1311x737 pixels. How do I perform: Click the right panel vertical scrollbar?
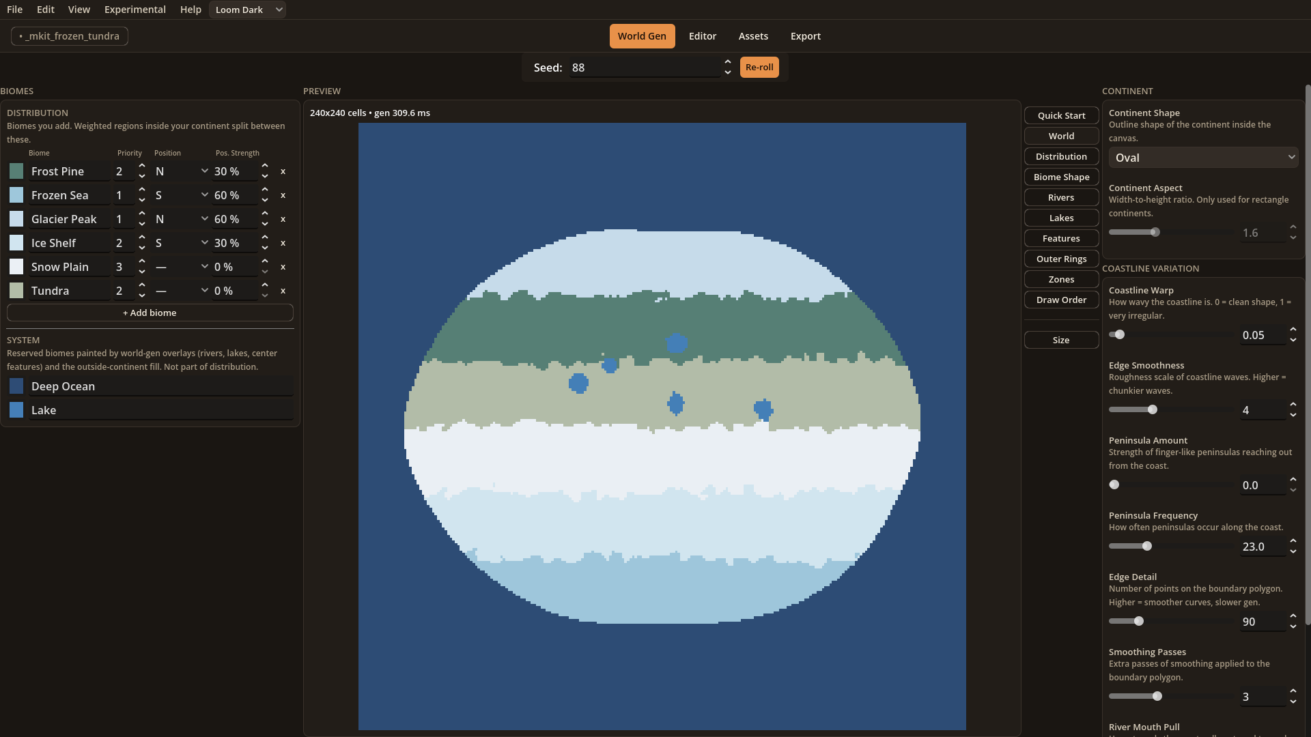point(1308,355)
